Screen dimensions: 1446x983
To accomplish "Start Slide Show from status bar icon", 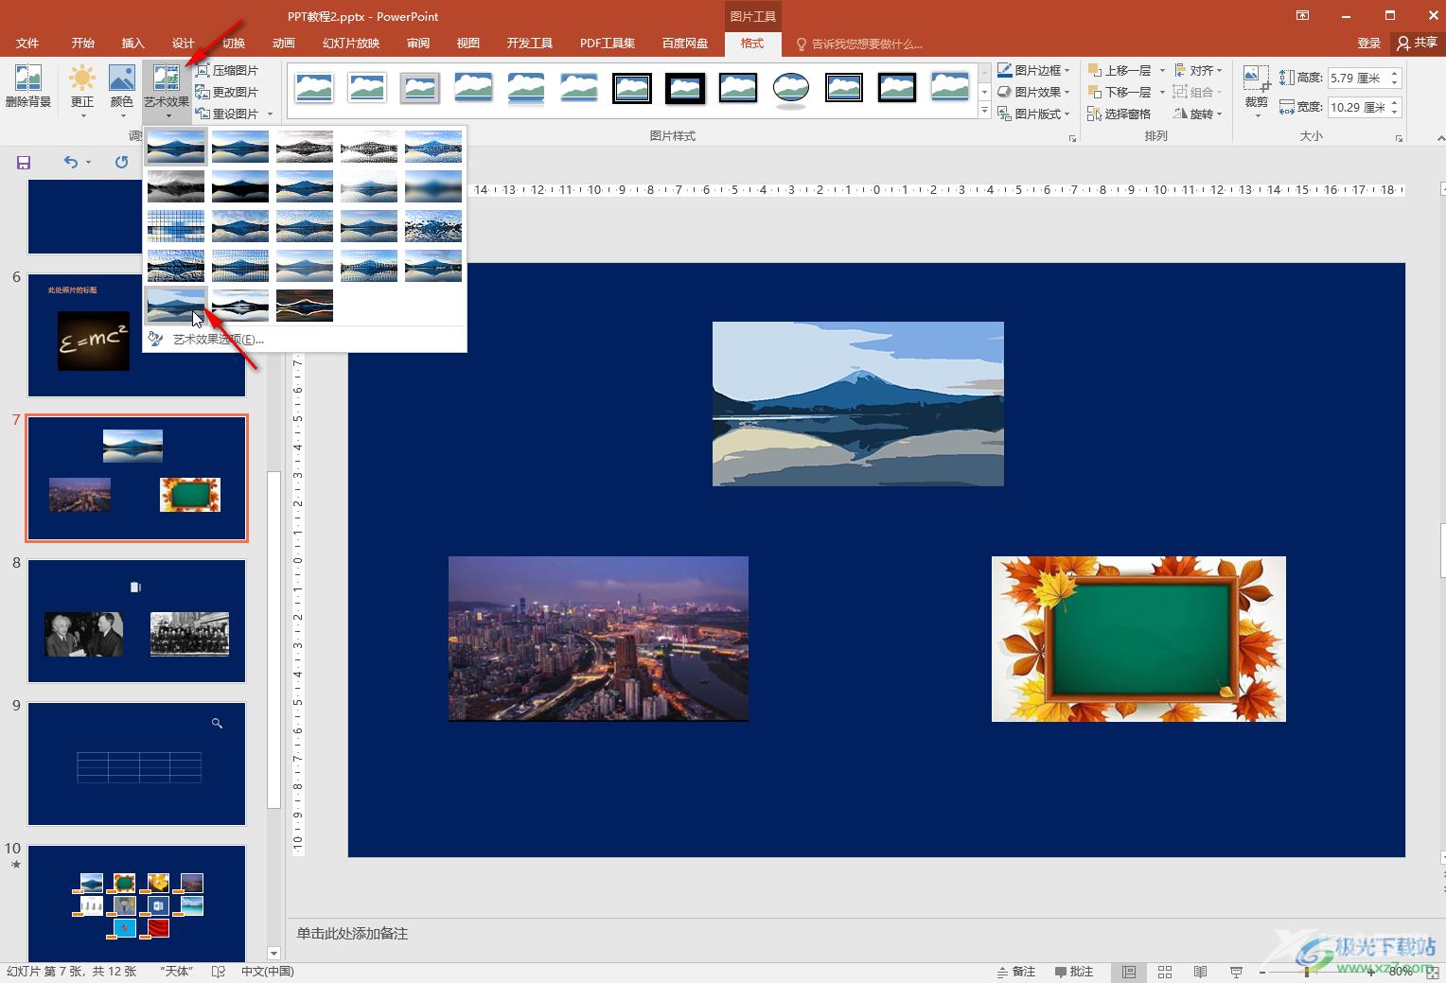I will pyautogui.click(x=1236, y=972).
